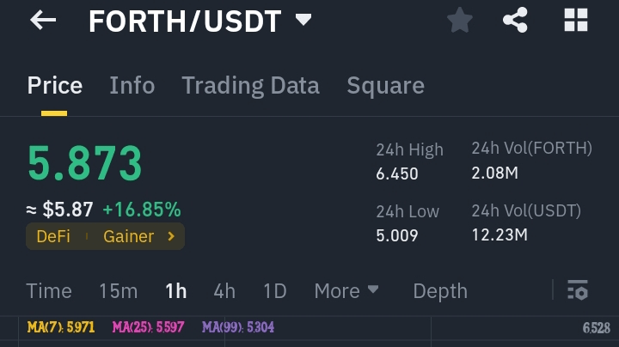Show the Depth chart
The width and height of the screenshot is (619, 347).
coord(440,291)
